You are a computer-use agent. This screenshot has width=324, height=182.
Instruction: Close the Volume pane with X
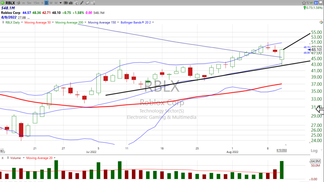click(2, 158)
